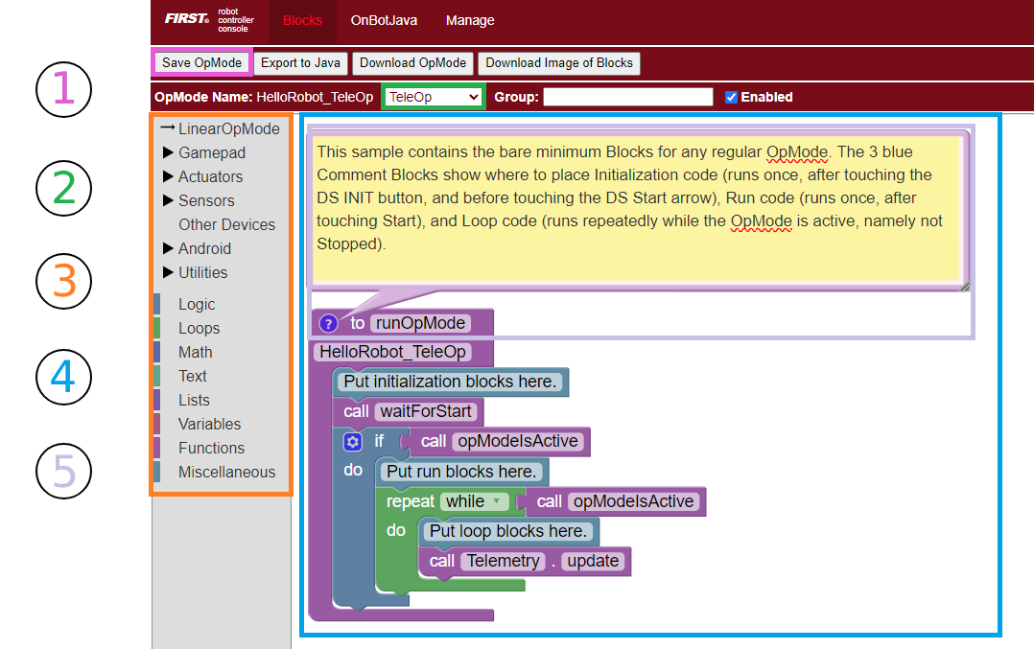The image size is (1034, 649).
Task: Click the gear icon on the if block
Action: [x=353, y=442]
